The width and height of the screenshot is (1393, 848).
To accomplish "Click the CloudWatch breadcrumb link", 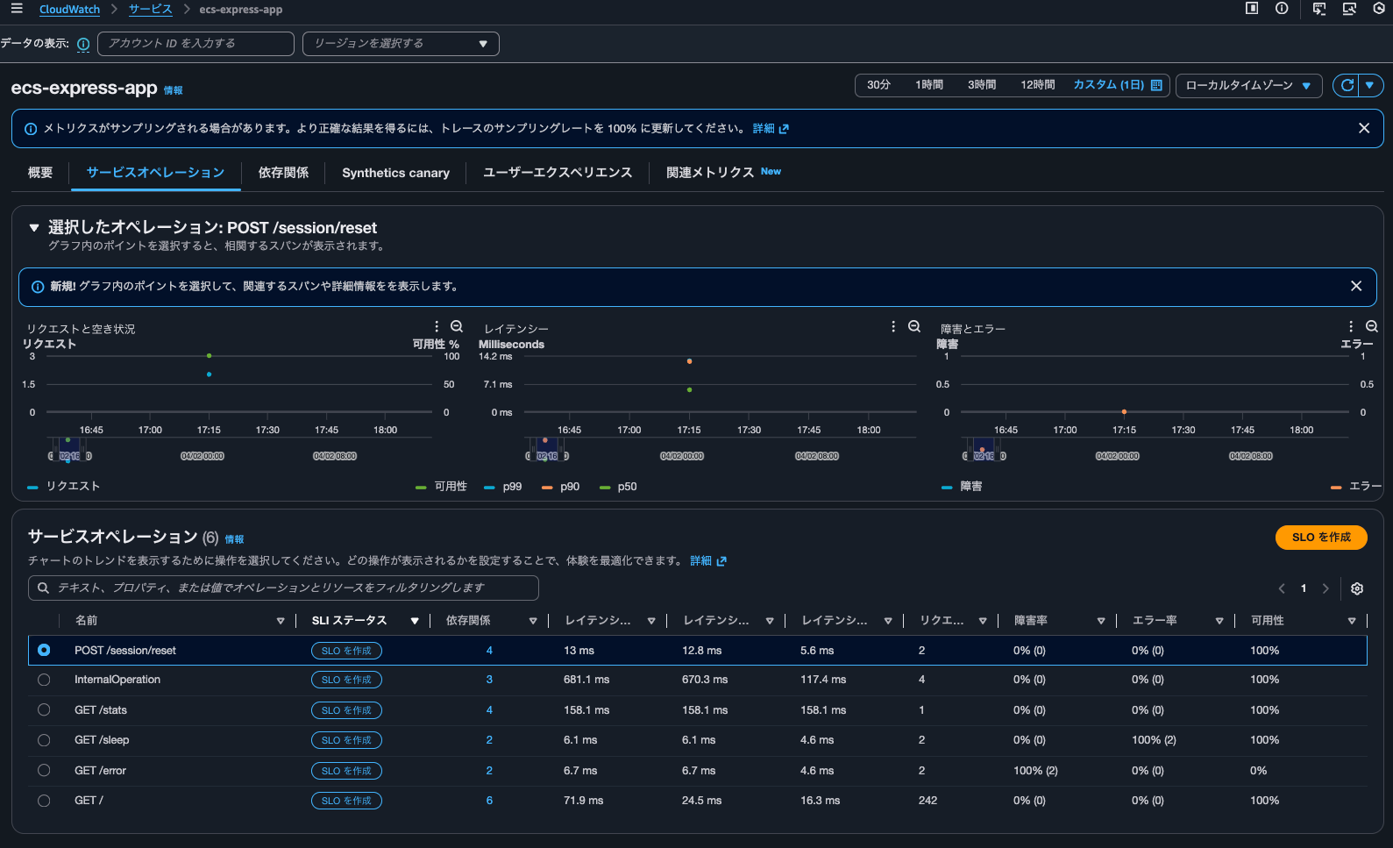I will pos(69,10).
